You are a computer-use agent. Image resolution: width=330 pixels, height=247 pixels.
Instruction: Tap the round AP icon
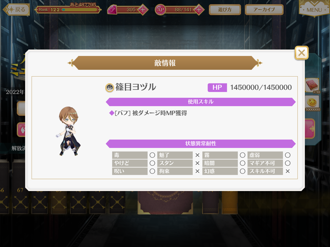point(160,10)
